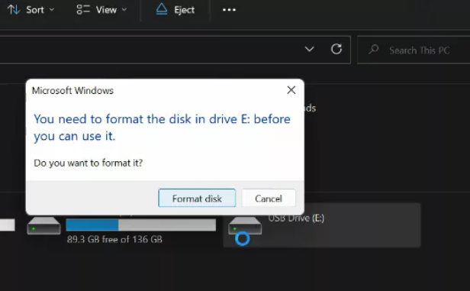Click the Eject triangle icon
The image size is (470, 291).
click(162, 9)
